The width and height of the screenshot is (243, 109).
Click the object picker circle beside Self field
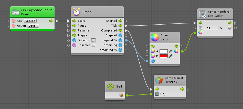click(x=221, y=28)
